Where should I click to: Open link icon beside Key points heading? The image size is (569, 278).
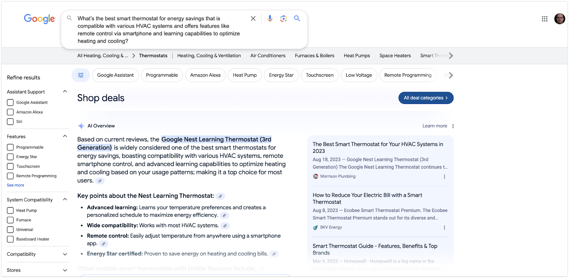coord(220,196)
